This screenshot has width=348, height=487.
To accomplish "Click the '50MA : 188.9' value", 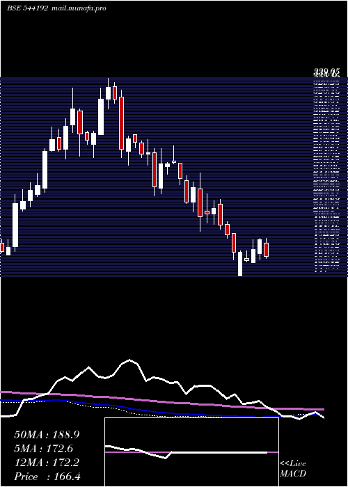I will click(x=47, y=435).
